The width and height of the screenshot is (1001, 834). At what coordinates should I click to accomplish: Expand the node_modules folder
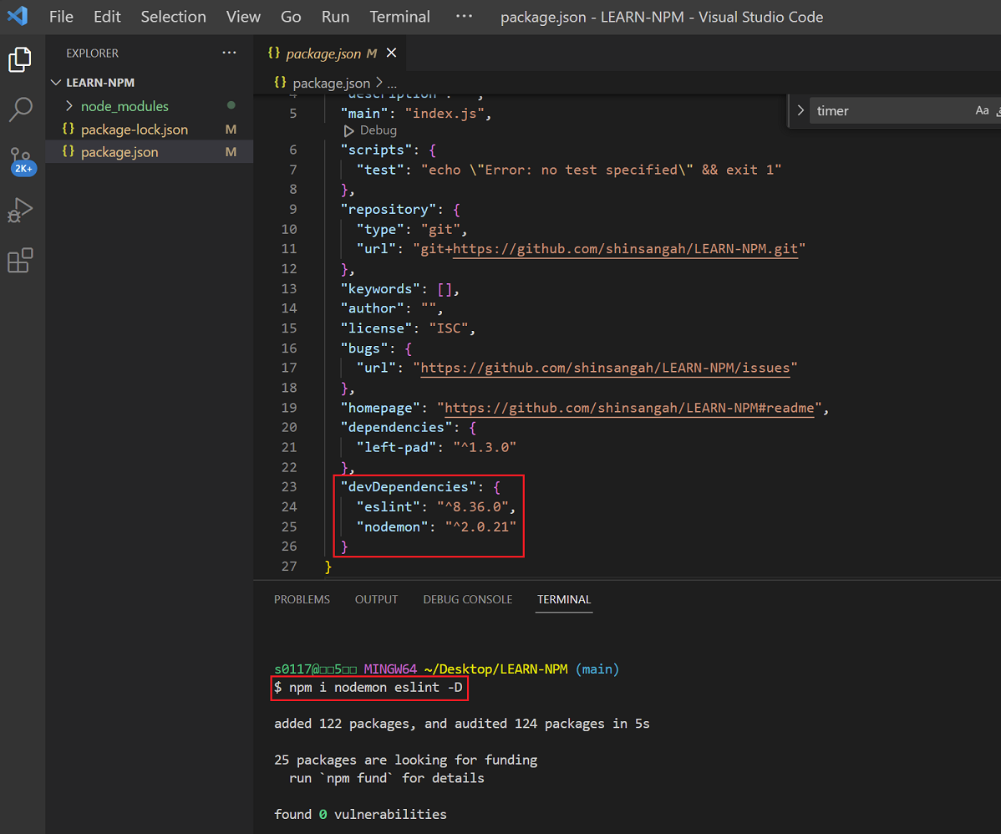[69, 106]
